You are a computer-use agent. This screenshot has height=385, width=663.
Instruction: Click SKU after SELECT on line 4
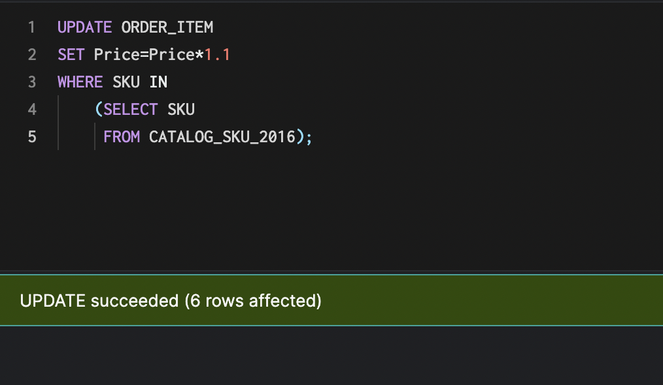(181, 110)
